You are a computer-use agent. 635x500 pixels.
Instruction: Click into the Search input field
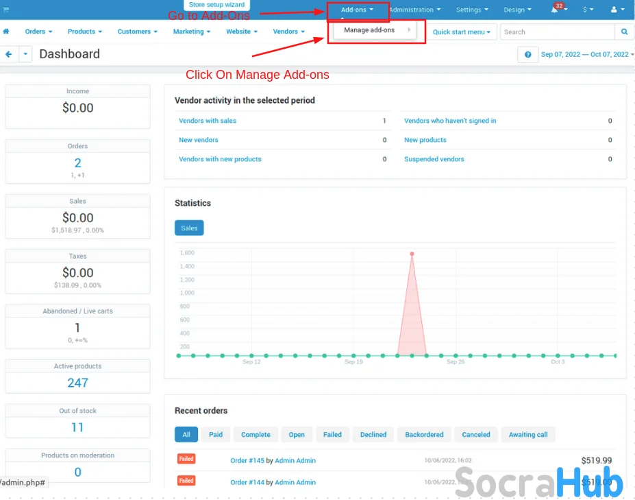pos(557,32)
